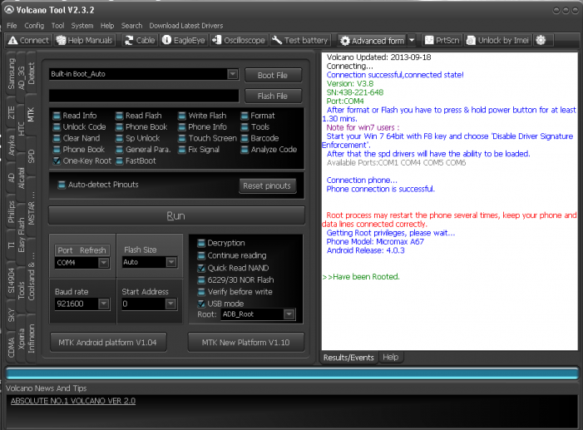
Task: Open Help Manuals from the toolbar
Action: 84,40
